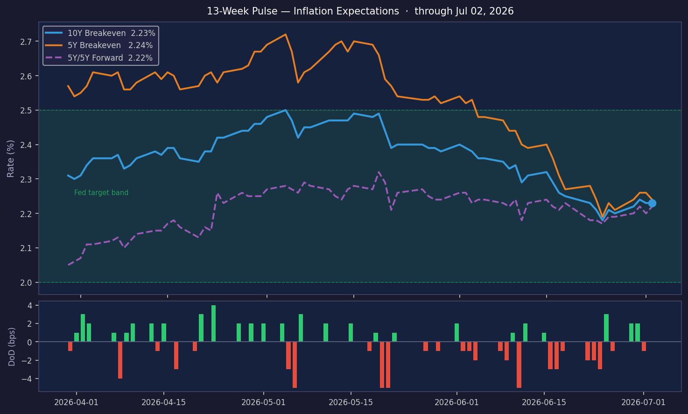
Task: Click the 2.1 rate axis tick label
Action: [x=26, y=248]
